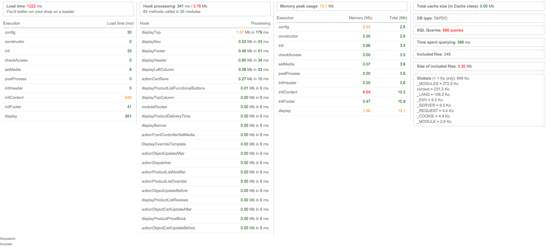Select the Time spent querying box

(479, 42)
